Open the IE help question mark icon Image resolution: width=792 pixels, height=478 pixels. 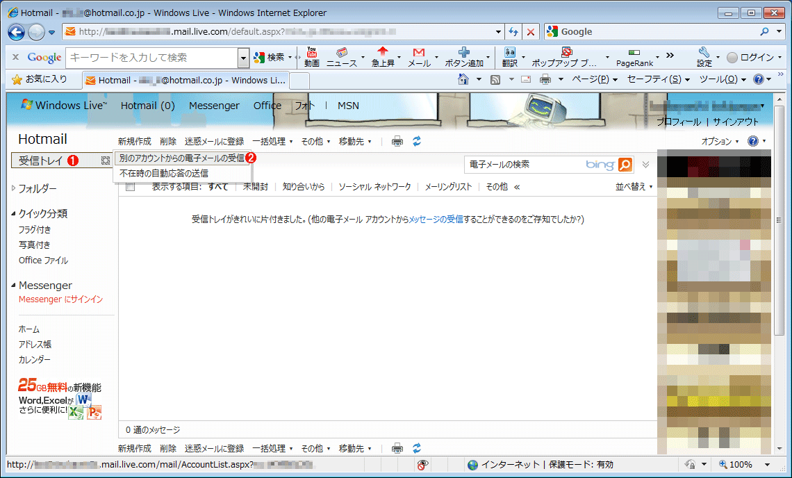click(758, 79)
